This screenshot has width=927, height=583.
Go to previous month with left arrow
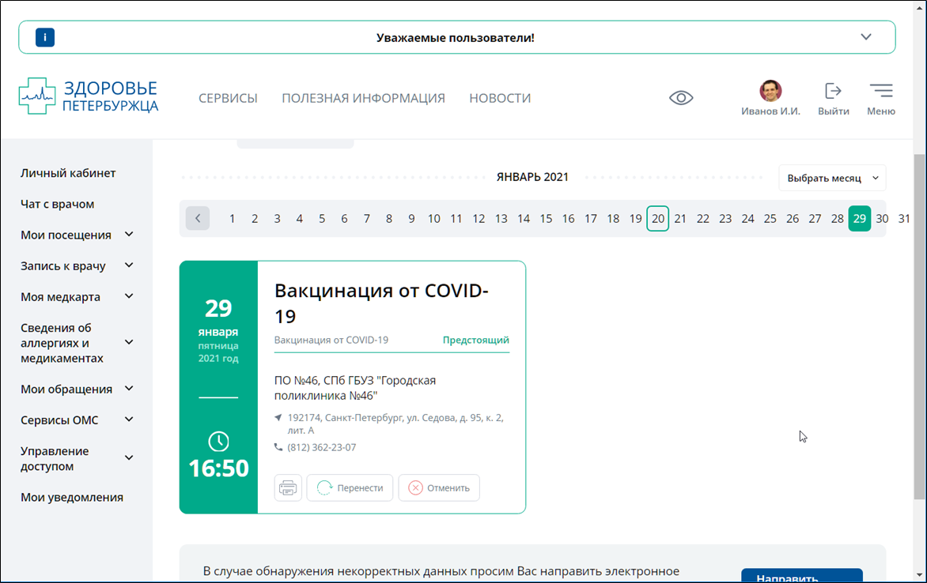click(x=198, y=219)
